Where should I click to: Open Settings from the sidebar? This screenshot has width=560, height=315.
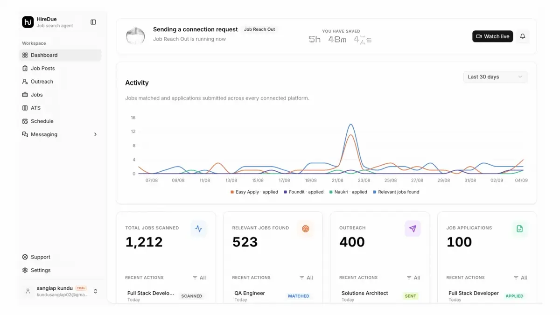tap(60, 270)
